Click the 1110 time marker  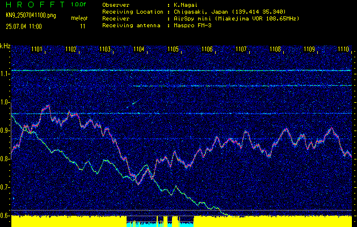(x=343, y=49)
